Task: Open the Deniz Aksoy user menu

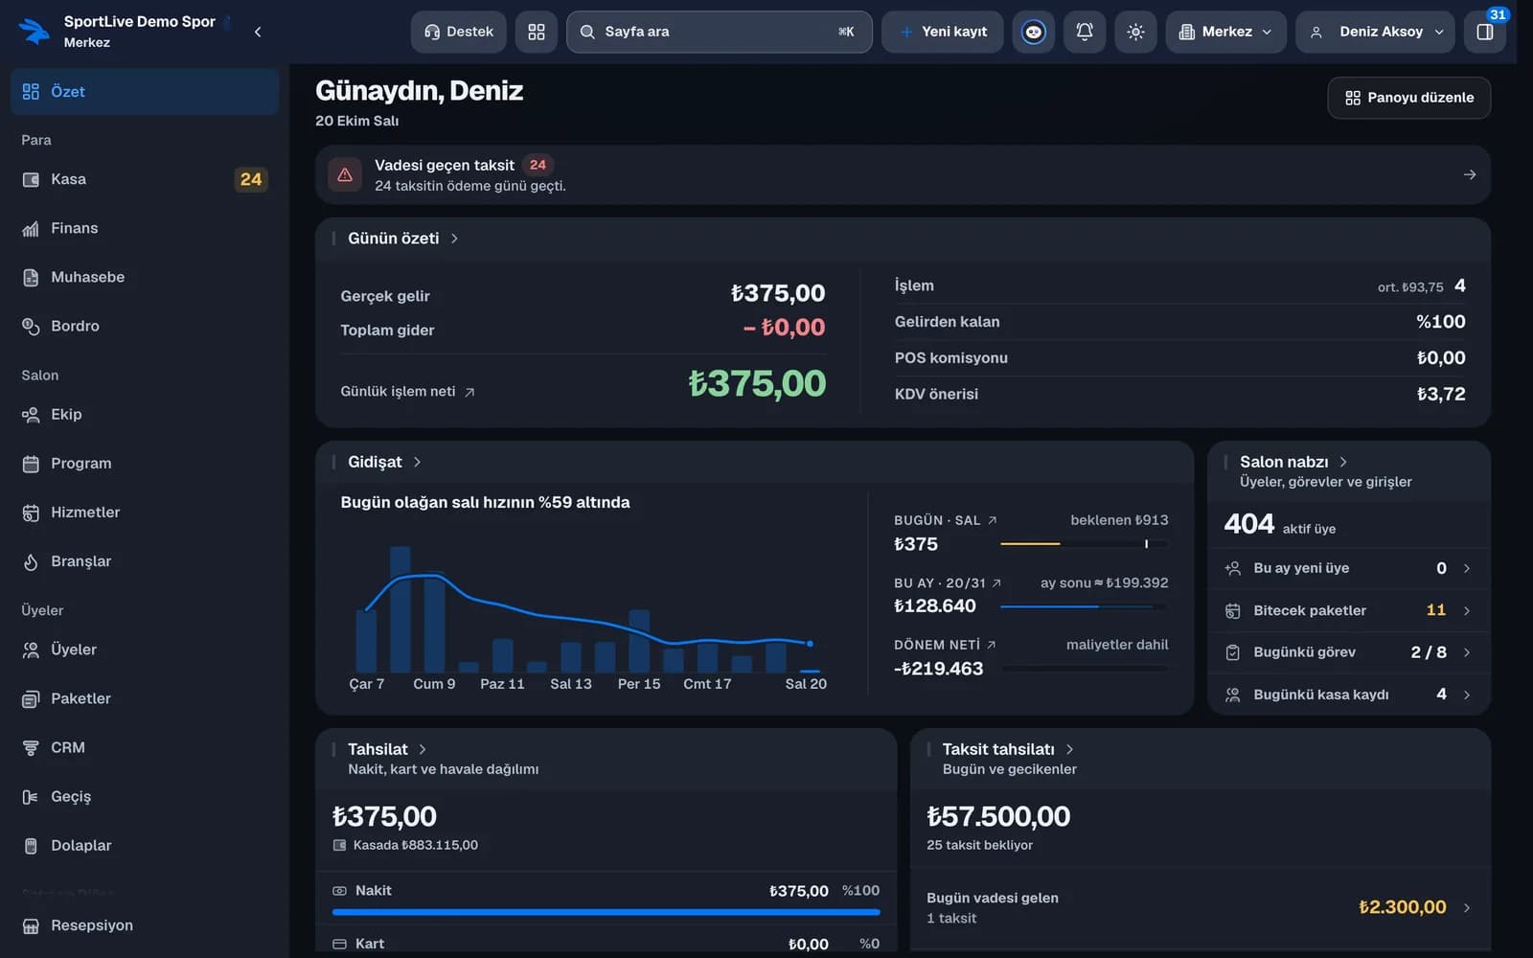Action: (1375, 32)
